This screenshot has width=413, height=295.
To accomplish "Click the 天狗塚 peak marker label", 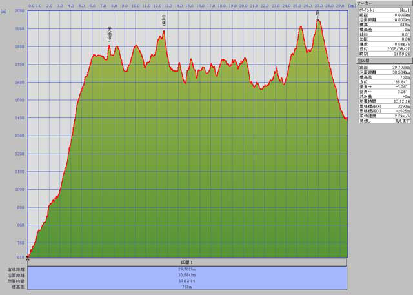I will coord(109,35).
